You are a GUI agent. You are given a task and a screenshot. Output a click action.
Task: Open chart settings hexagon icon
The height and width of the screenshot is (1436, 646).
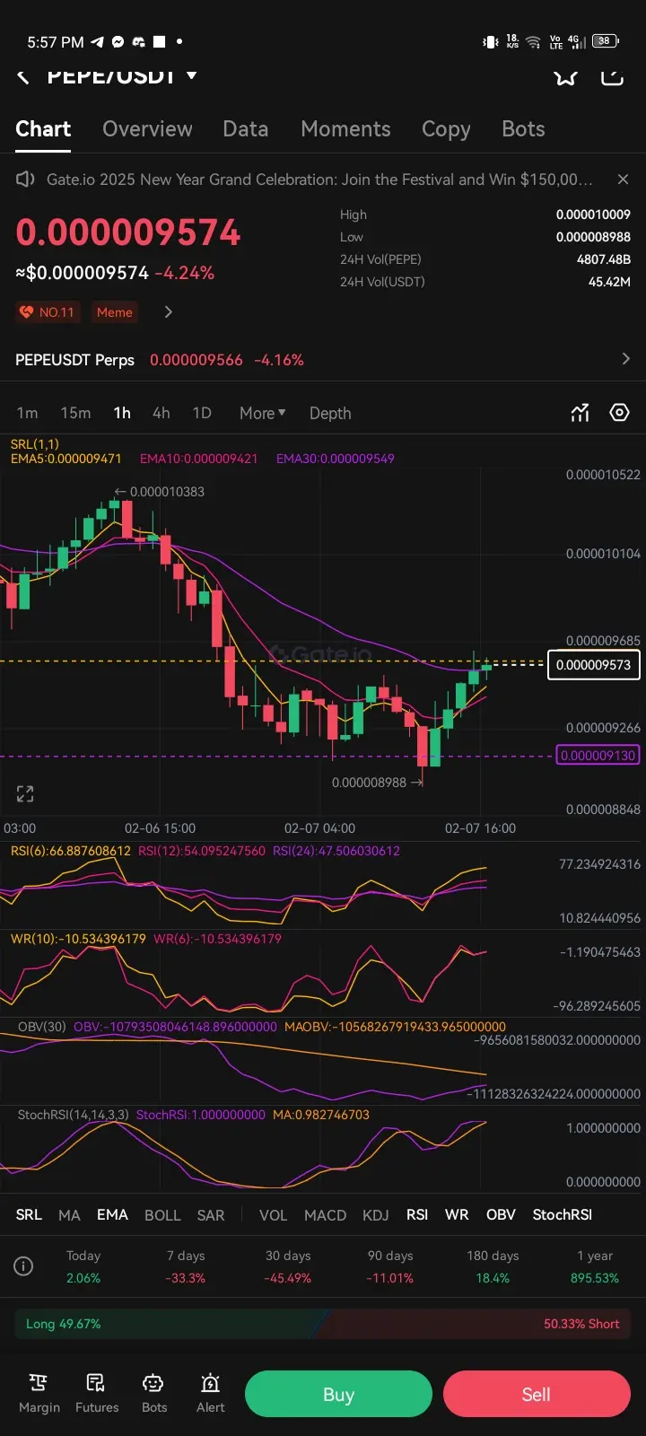point(619,413)
